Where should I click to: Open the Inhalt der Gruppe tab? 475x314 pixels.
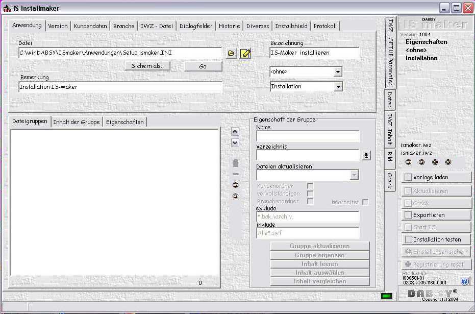coord(77,122)
